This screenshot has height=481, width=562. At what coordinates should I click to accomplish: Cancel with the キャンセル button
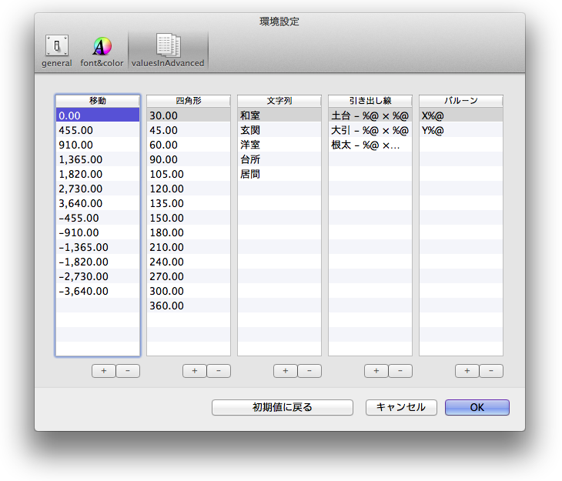(x=401, y=408)
